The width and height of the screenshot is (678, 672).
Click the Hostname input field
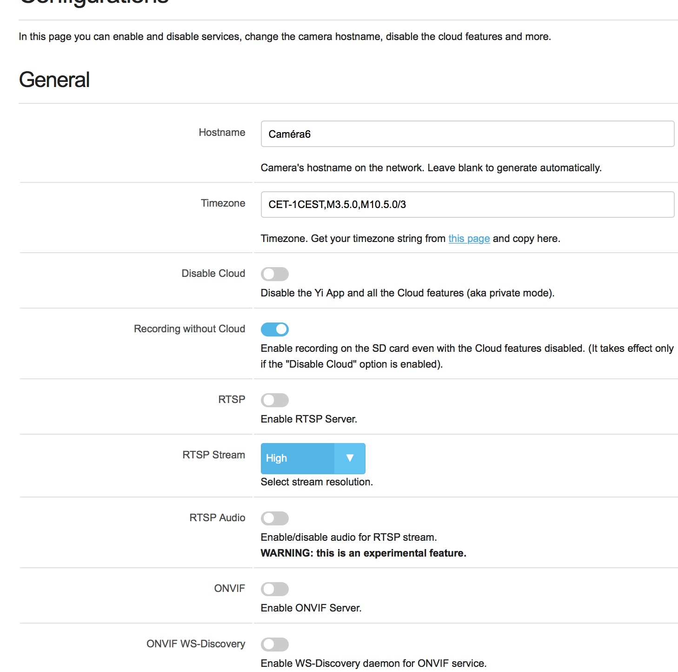pyautogui.click(x=467, y=134)
